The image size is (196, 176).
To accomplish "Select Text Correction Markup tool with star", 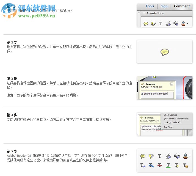I will (186, 165).
